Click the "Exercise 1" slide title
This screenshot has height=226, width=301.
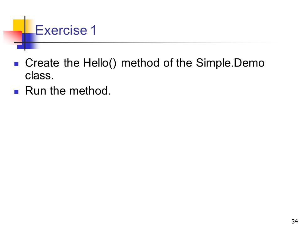tap(66, 30)
